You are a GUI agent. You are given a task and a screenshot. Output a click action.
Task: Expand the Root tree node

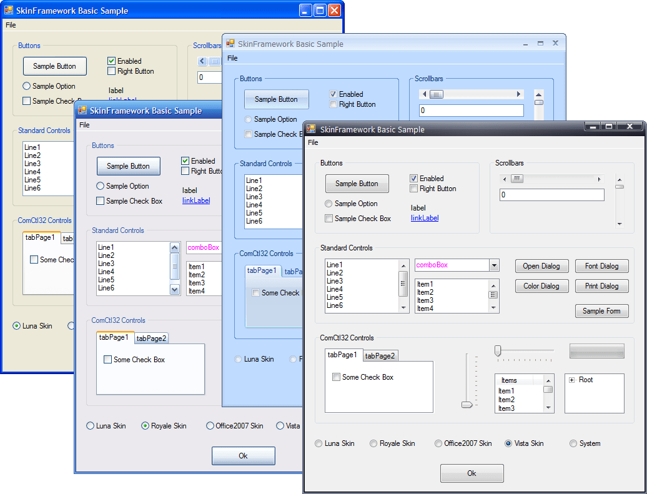pyautogui.click(x=572, y=379)
